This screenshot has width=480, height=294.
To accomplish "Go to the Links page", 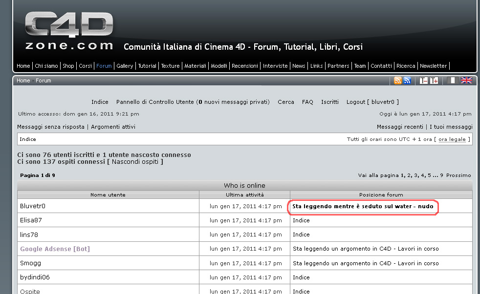I will tap(317, 66).
